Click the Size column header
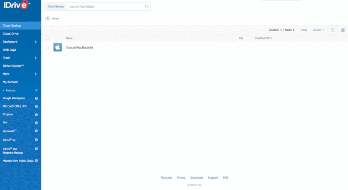 tap(241, 38)
